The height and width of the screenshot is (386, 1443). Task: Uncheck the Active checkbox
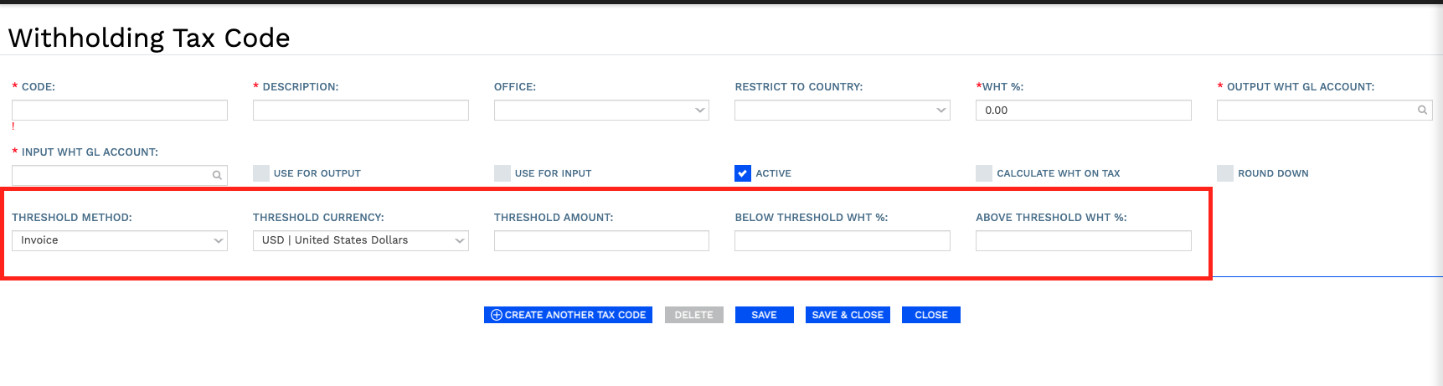pyautogui.click(x=743, y=173)
